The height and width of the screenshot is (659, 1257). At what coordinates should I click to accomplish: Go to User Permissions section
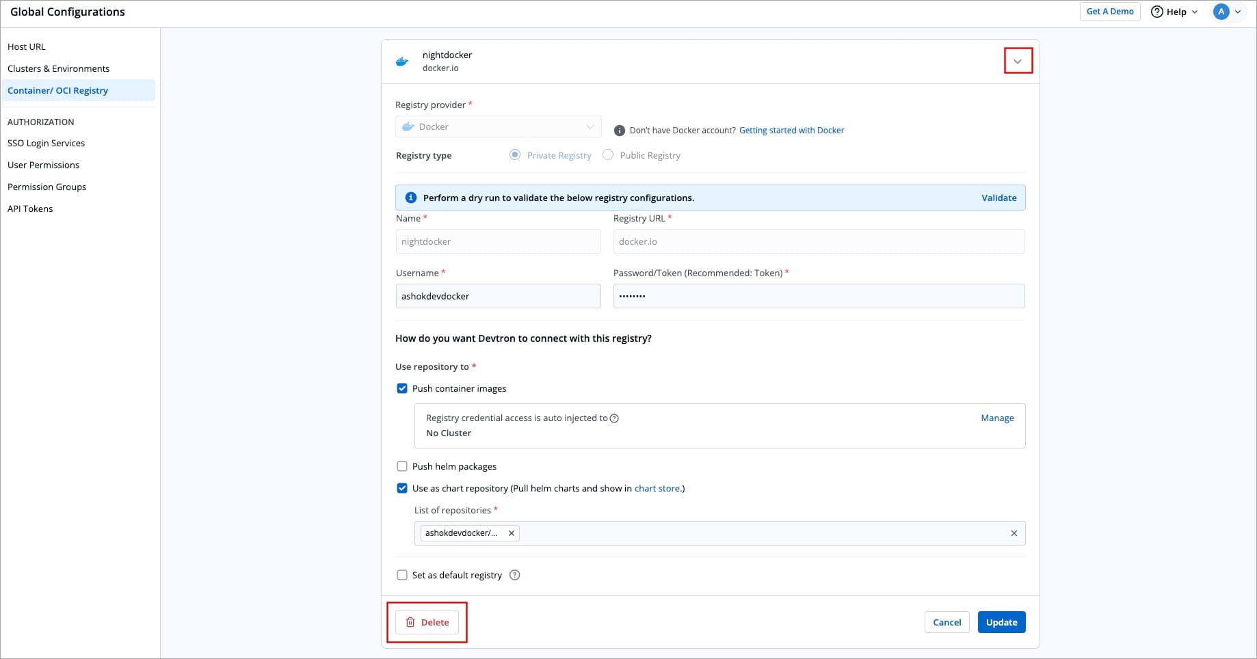point(43,165)
